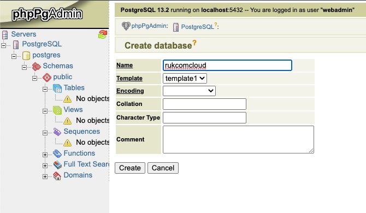Click the Create button

tap(130, 168)
